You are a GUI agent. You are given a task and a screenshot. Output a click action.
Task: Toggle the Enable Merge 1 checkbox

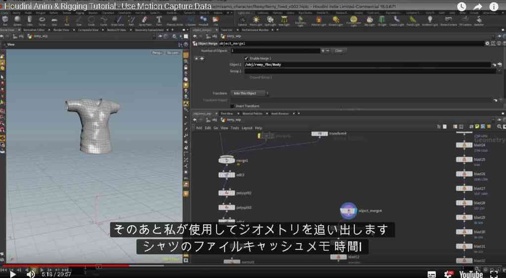click(246, 58)
